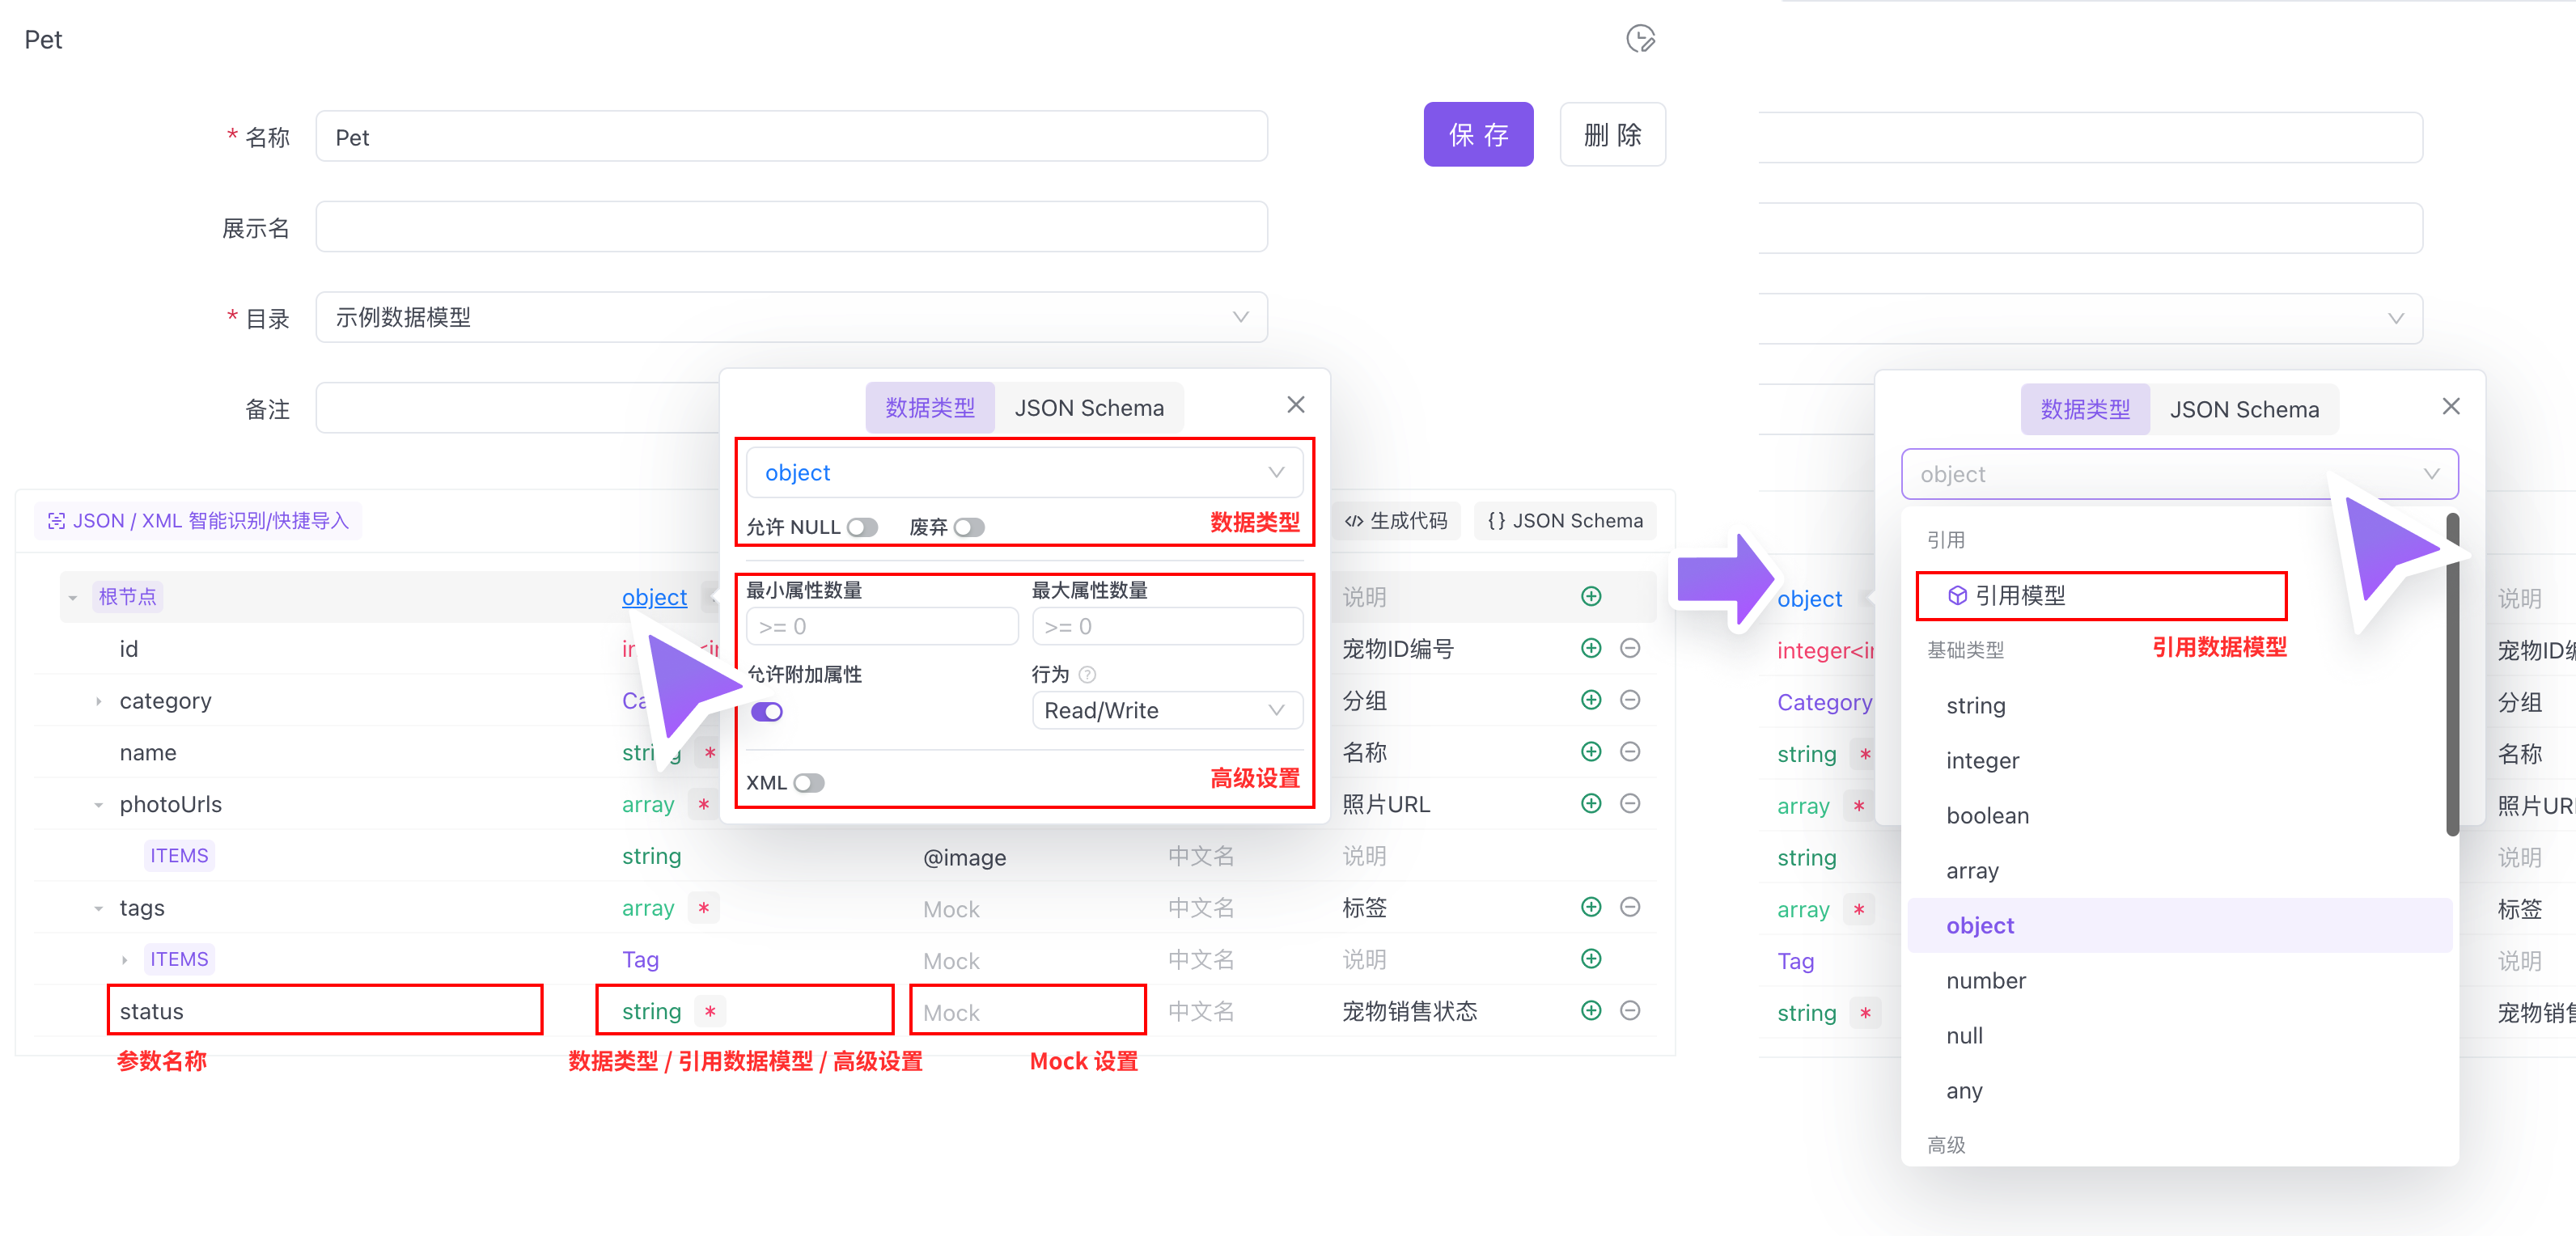Turn on the 废弃 switch
The width and height of the screenshot is (2576, 1236).
pos(968,527)
